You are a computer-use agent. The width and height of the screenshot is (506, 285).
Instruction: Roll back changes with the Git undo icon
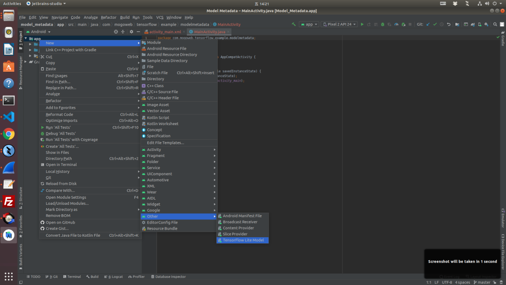[x=448, y=24]
